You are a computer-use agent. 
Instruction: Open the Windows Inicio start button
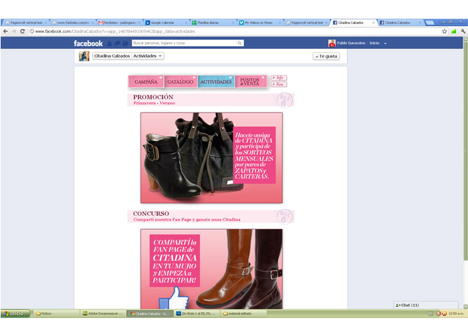(15, 313)
